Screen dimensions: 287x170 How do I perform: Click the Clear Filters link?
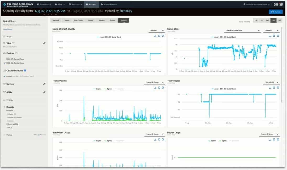click(x=7, y=29)
